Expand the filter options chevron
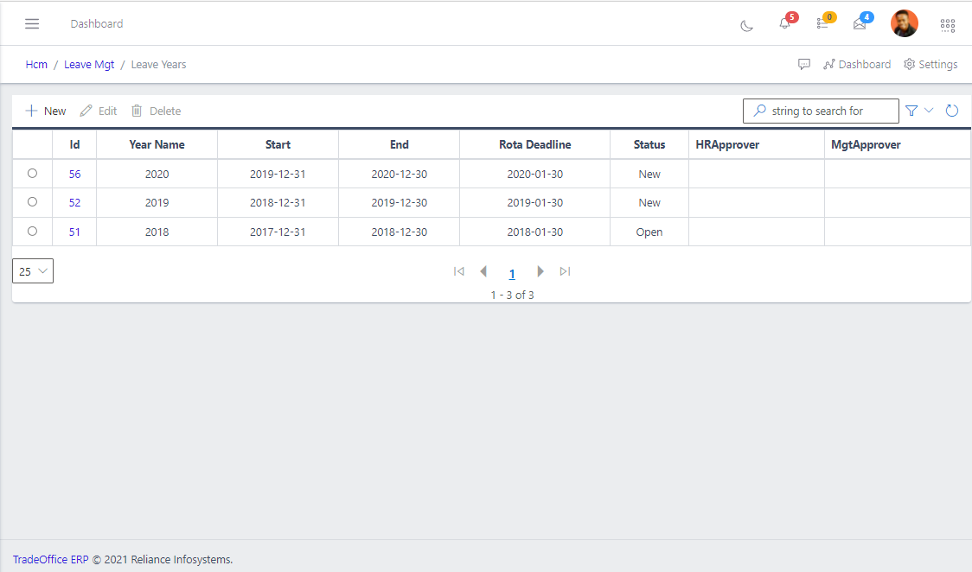Viewport: 972px width, 572px height. (930, 111)
